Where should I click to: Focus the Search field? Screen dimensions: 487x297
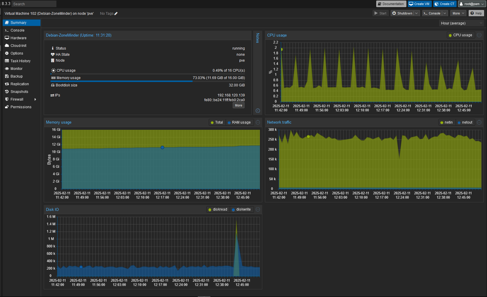pyautogui.click(x=34, y=4)
